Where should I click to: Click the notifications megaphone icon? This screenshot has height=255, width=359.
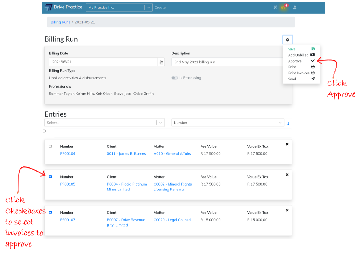click(x=283, y=7)
